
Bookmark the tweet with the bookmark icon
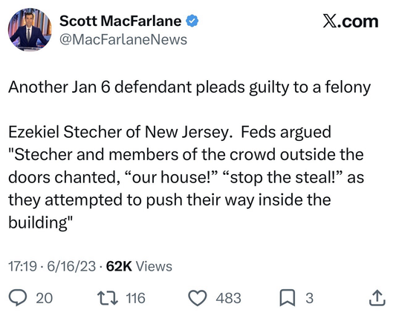click(x=288, y=298)
